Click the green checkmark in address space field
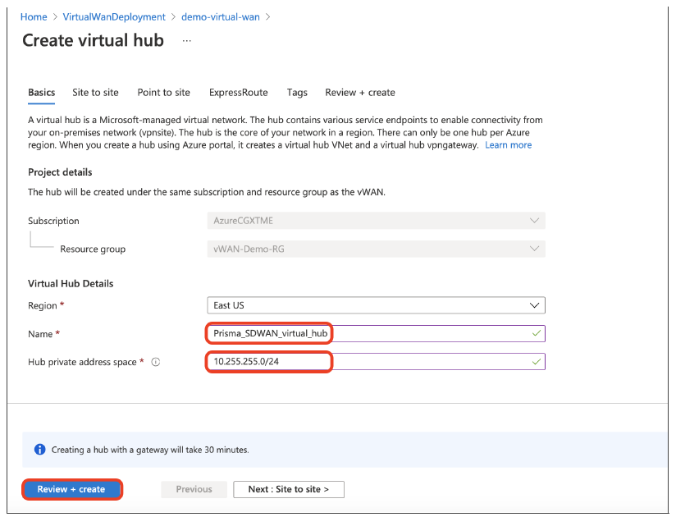Viewport: 676px width, 517px height. (x=536, y=361)
